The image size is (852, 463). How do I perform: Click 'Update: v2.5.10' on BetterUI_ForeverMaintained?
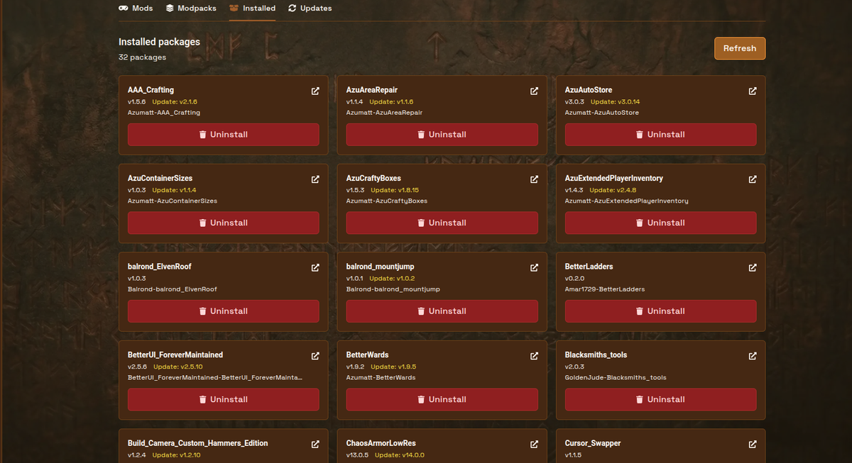tap(178, 367)
